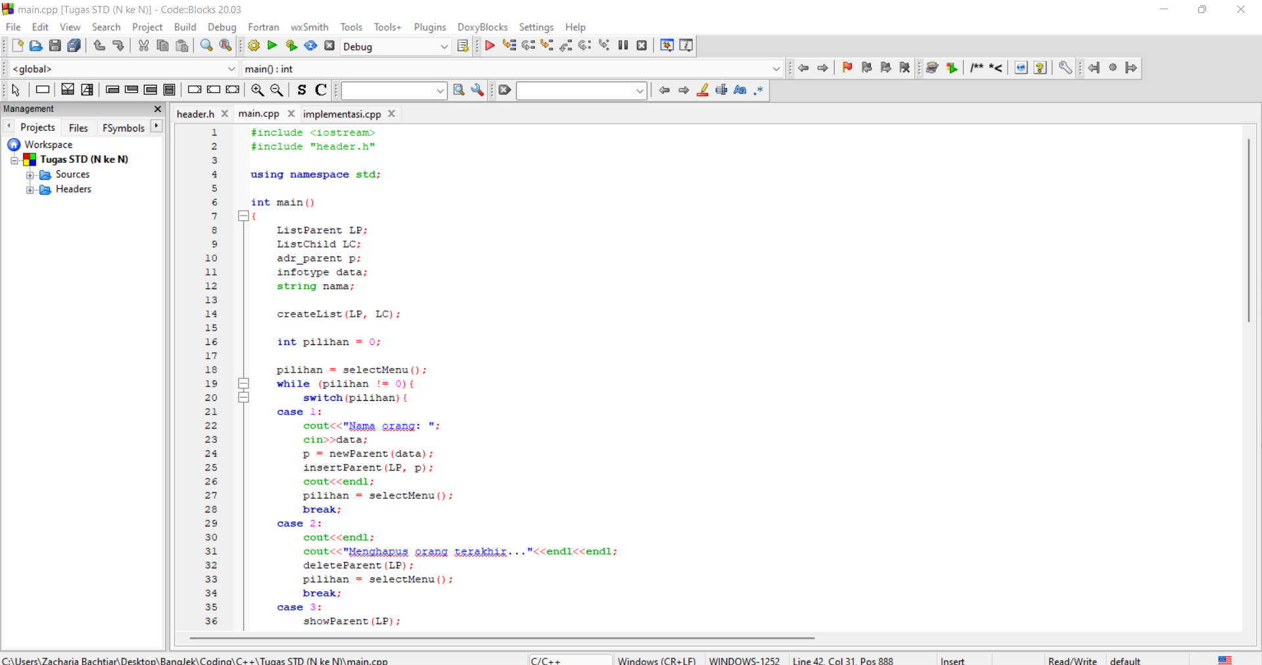Viewport: 1262px width, 665px height.
Task: Click the incremental search input field
Action: [x=576, y=91]
